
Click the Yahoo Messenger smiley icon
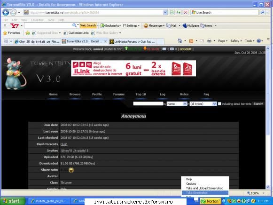(146, 25)
